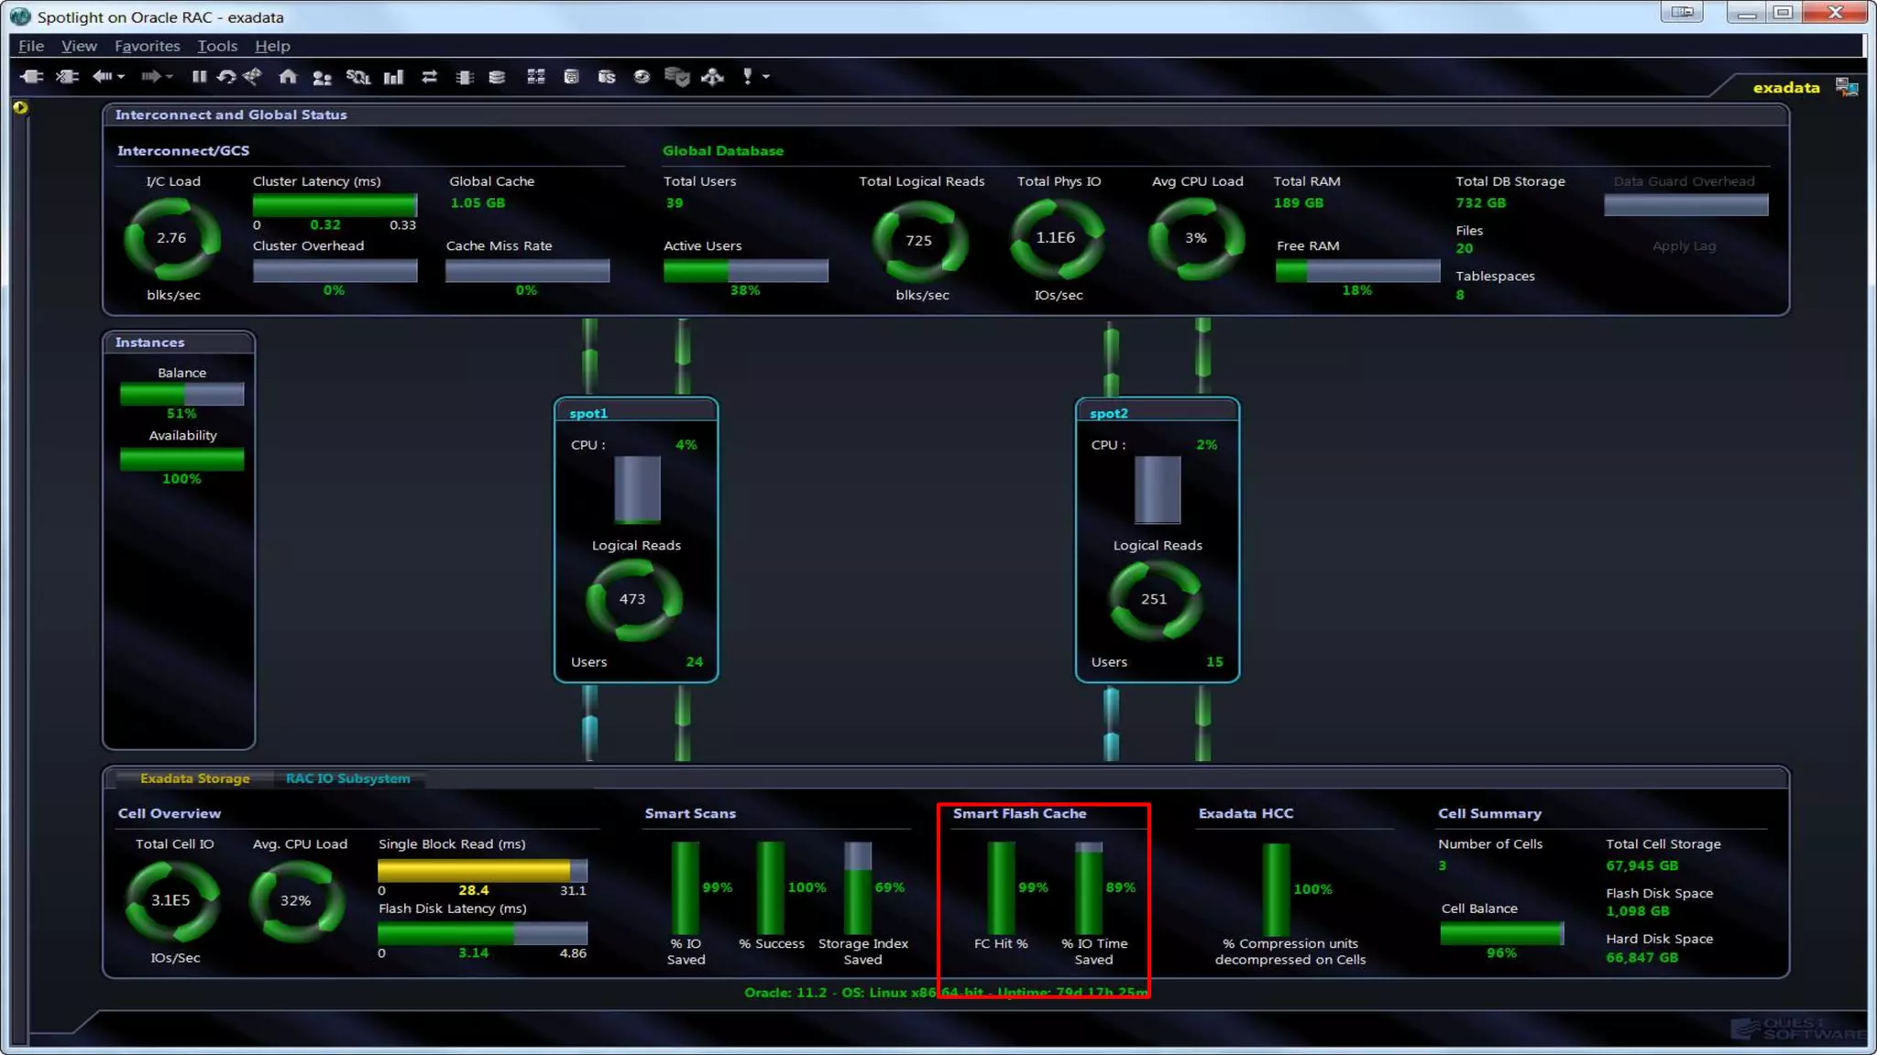Image resolution: width=1877 pixels, height=1055 pixels.
Task: Open the back arrow history dropdown
Action: coord(121,78)
